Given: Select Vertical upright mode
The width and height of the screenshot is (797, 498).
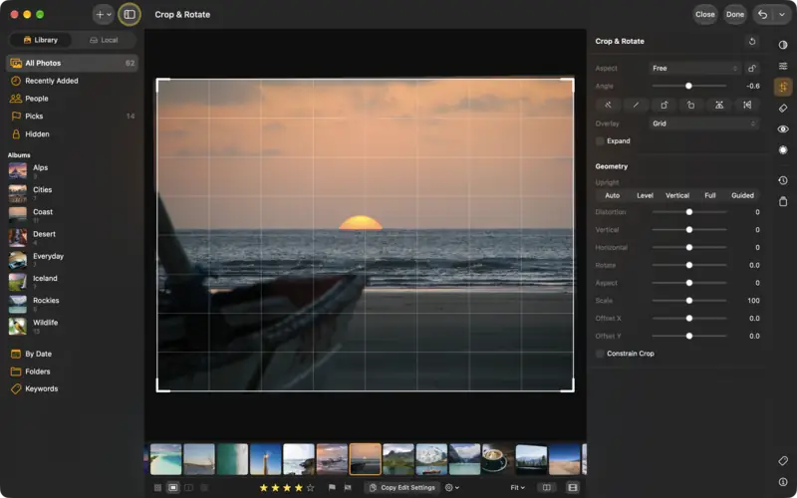Looking at the screenshot, I should (x=677, y=195).
